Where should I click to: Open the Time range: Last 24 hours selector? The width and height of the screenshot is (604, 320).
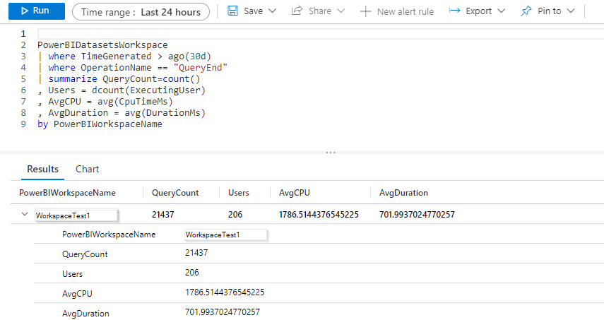pyautogui.click(x=141, y=12)
